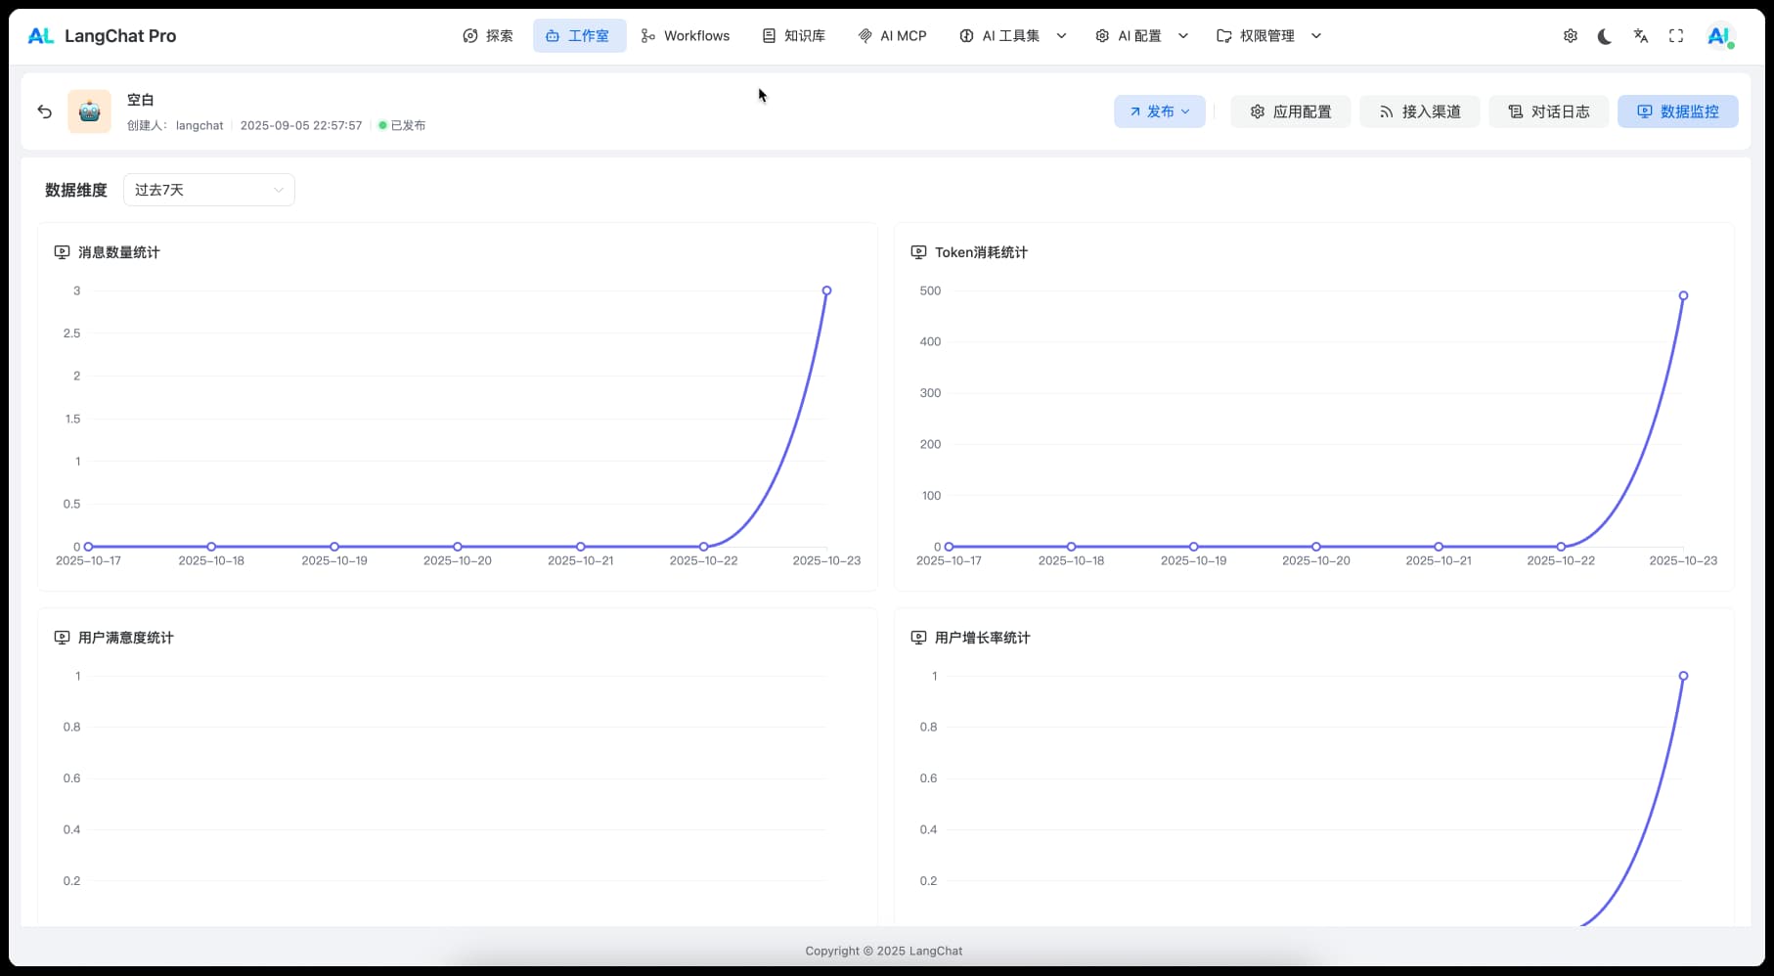This screenshot has height=976, width=1774.
Task: Expand the AI 配置 menu
Action: tap(1140, 36)
